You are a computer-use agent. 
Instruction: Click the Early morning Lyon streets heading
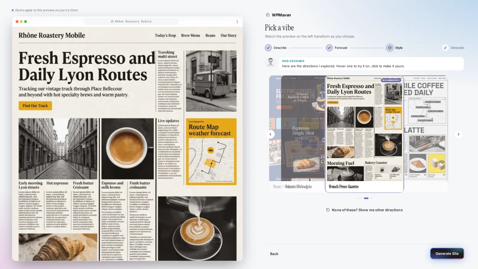pos(30,185)
